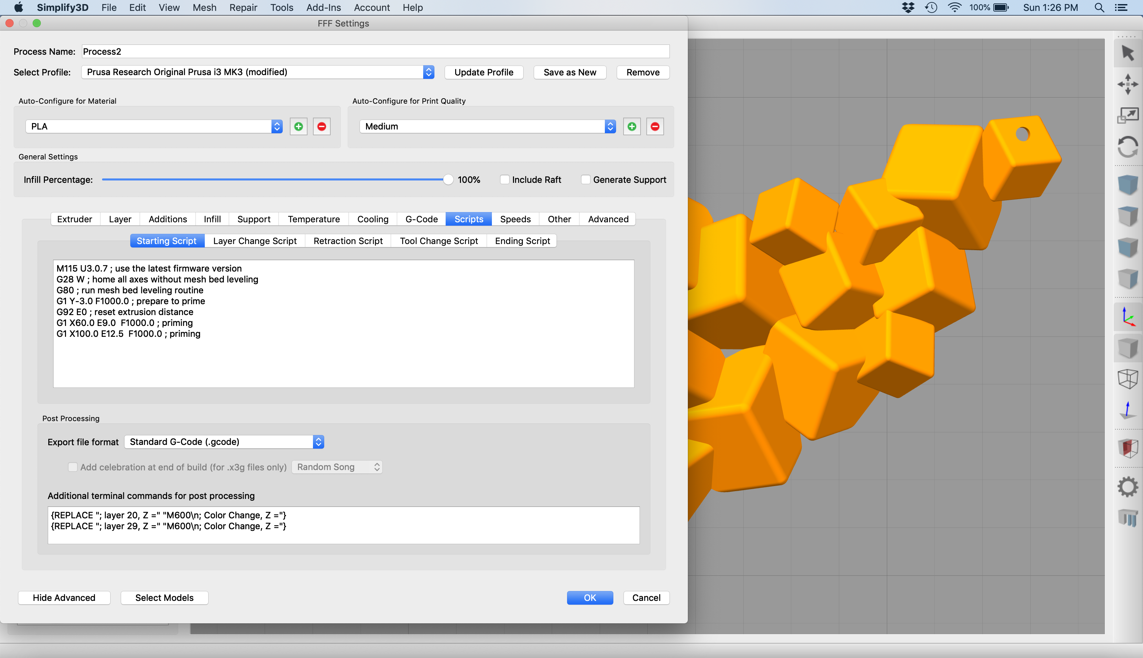Enable the Include Raft checkbox
Screen dimensions: 1143x658
[x=505, y=180]
